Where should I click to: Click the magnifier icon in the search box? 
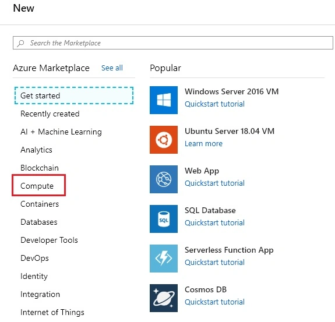(21, 43)
